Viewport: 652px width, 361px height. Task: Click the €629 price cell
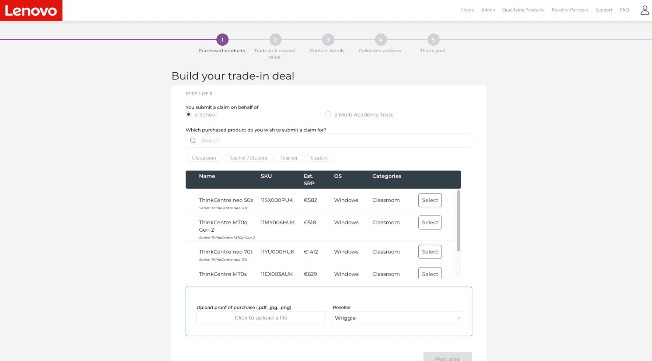click(310, 274)
